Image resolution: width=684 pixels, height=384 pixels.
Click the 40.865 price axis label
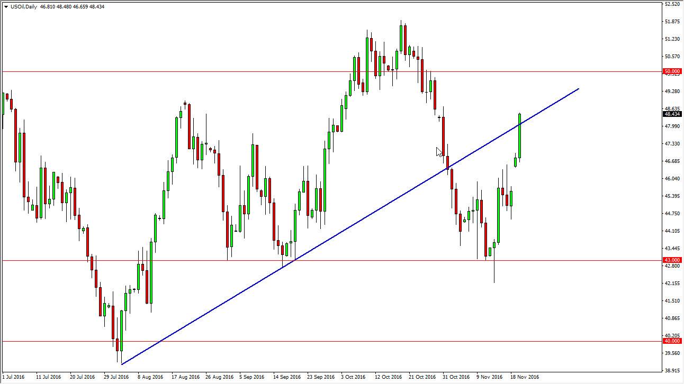[672, 318]
